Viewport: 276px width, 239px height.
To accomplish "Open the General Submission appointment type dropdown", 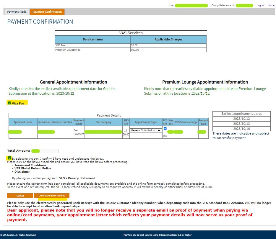I will (x=146, y=130).
